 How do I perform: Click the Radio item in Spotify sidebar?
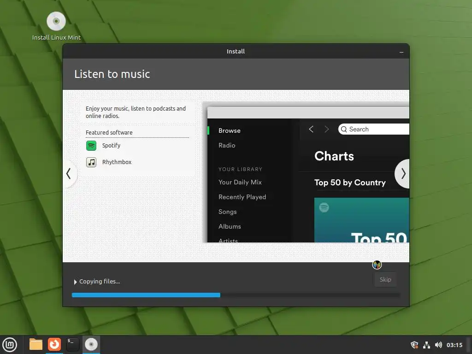pos(227,145)
